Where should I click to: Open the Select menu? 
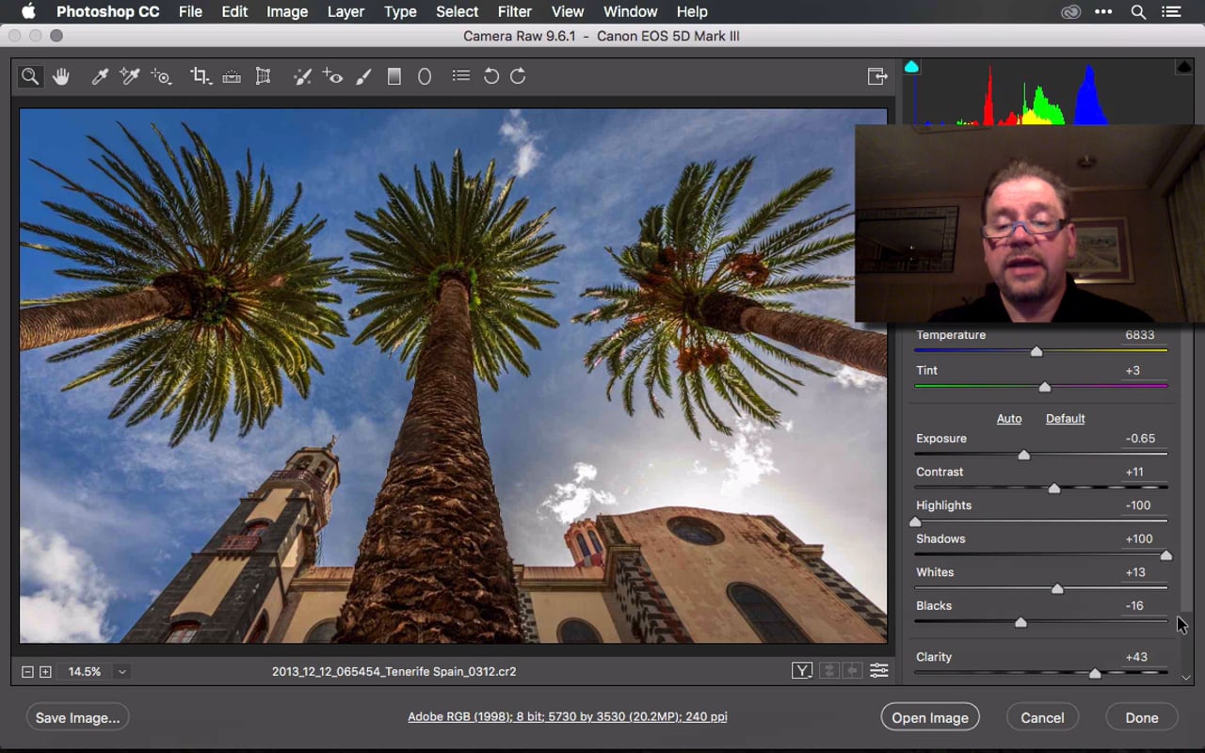click(457, 11)
